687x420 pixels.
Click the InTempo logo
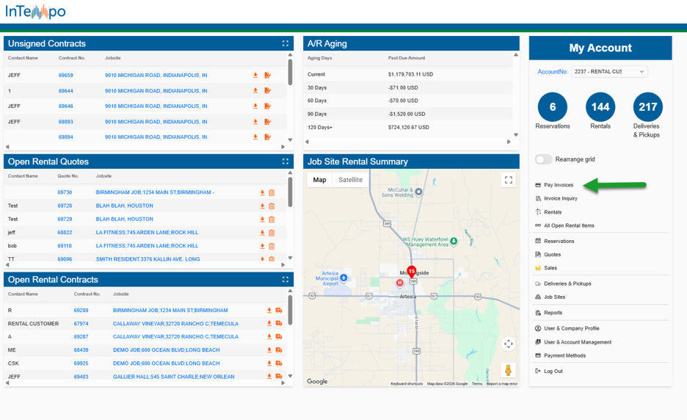click(35, 12)
